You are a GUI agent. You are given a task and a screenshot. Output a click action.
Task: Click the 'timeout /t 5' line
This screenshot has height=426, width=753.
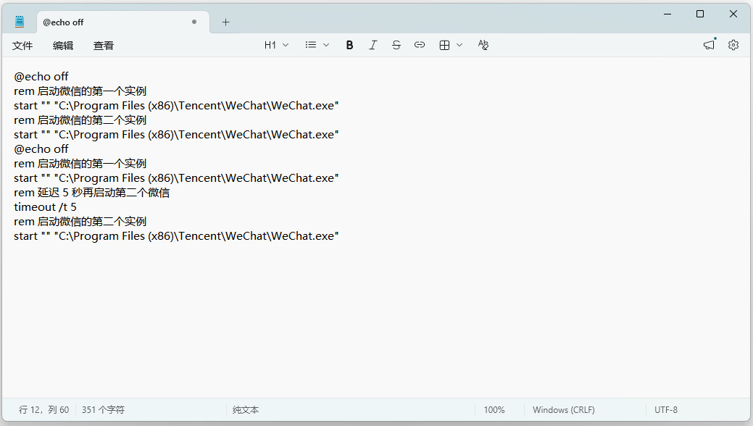[x=45, y=207]
